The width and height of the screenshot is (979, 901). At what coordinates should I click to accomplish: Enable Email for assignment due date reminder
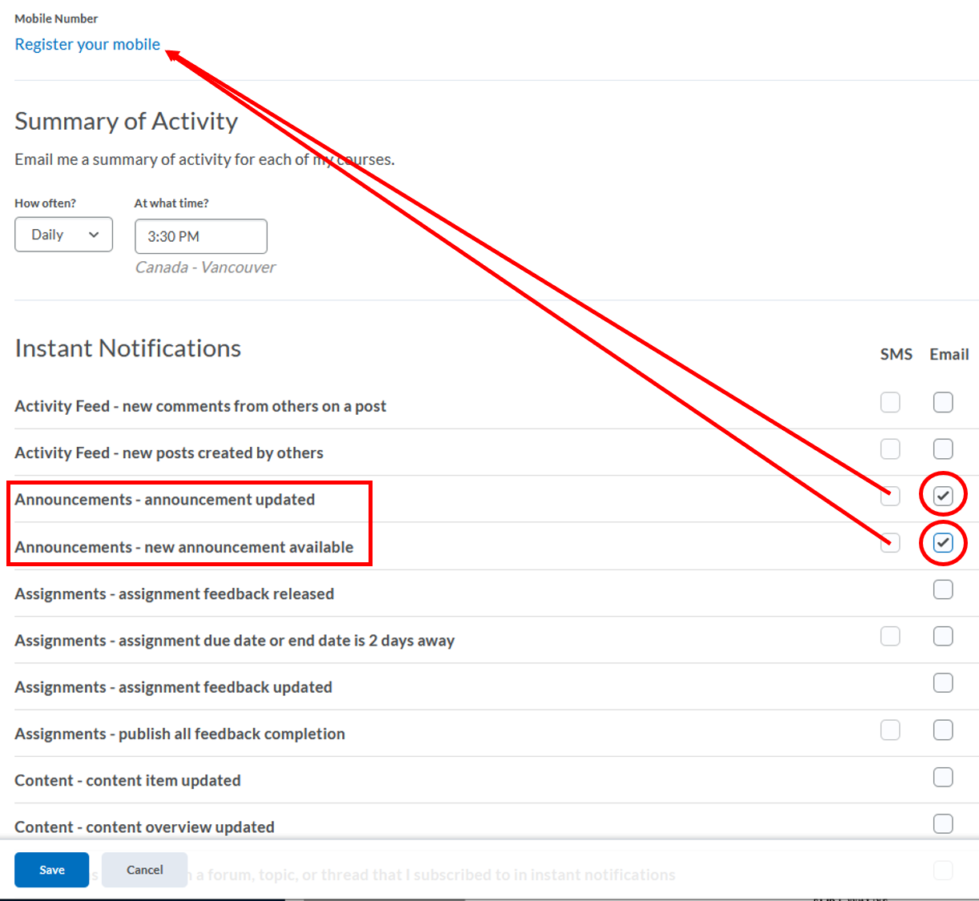coord(943,635)
